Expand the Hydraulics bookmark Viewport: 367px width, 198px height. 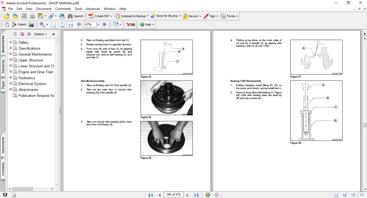11,78
